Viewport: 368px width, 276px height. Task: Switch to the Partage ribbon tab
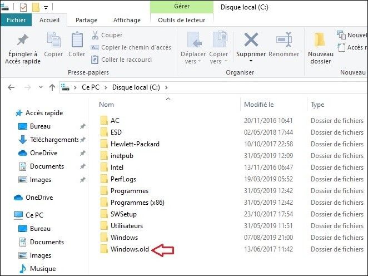tap(86, 20)
